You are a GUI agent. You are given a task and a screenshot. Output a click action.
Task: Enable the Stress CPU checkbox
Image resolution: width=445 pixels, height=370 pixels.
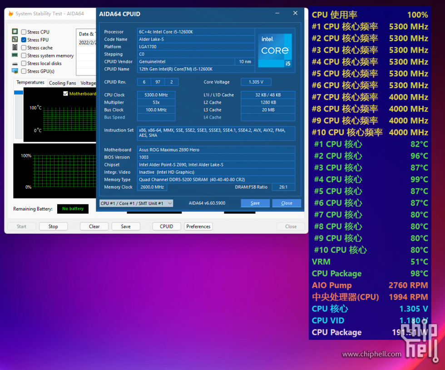[24, 32]
